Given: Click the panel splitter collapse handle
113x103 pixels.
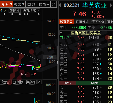Looking at the screenshot, I should pyautogui.click(x=58, y=62).
